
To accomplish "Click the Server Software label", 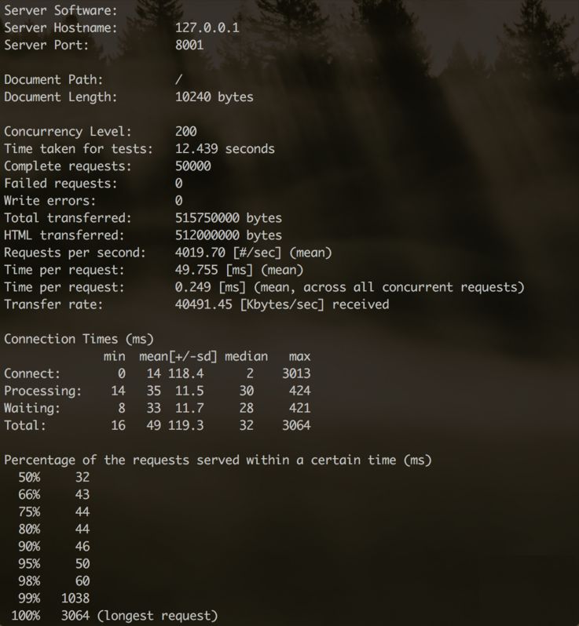I will 60,10.
